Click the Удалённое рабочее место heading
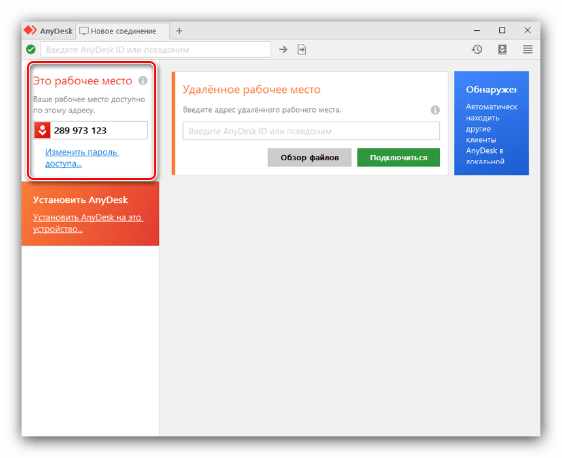The height and width of the screenshot is (458, 562). coord(252,89)
